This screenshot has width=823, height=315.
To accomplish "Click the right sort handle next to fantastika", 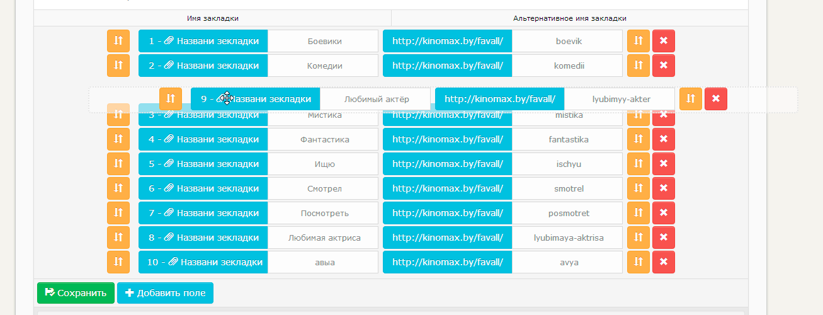I will point(638,139).
